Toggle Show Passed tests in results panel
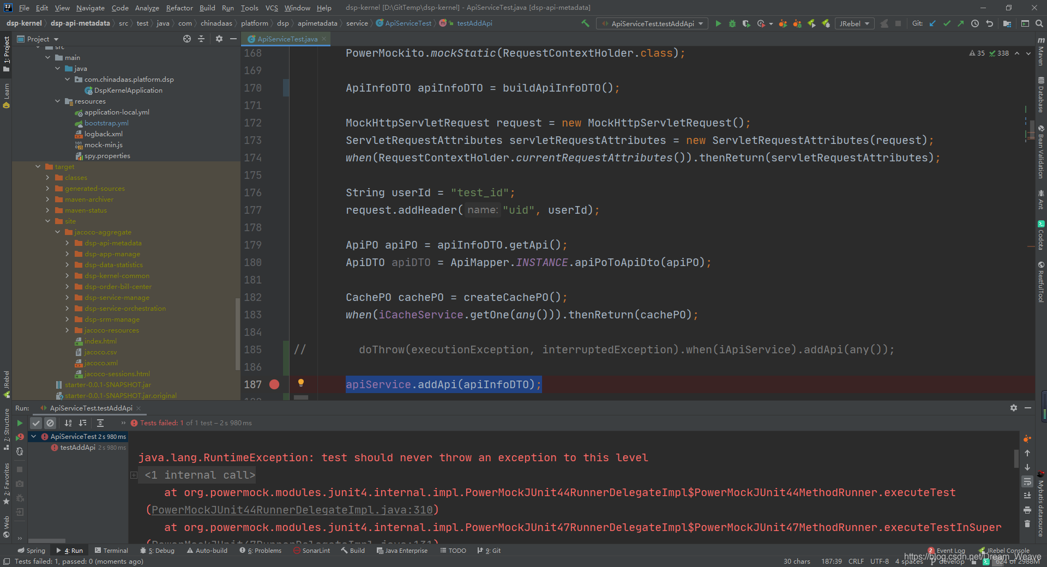Screen dimensions: 1047x567 [x=36, y=423]
